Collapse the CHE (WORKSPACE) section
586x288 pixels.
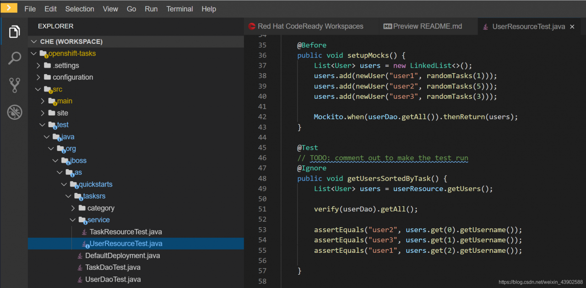[33, 42]
